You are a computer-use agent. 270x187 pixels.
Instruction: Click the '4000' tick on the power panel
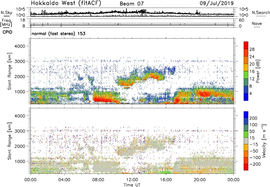pyautogui.click(x=20, y=46)
